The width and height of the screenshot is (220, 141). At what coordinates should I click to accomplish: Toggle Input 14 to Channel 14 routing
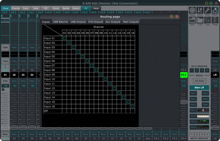[124, 97]
